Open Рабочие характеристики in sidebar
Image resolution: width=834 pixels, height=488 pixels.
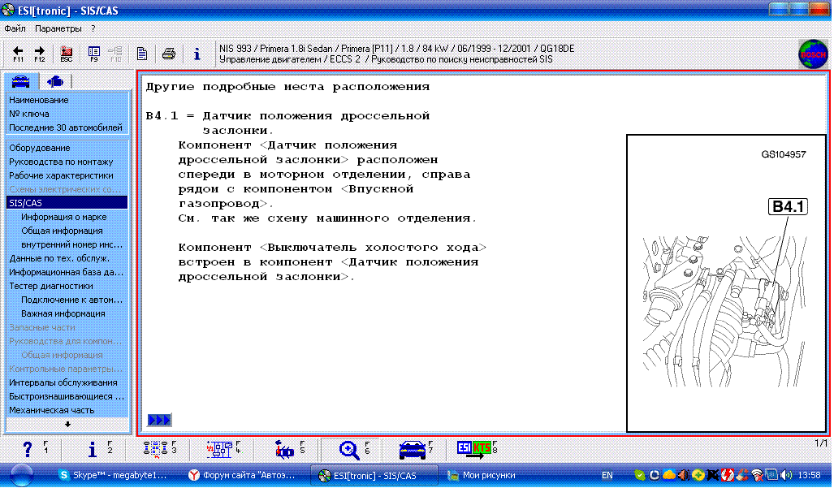(61, 175)
